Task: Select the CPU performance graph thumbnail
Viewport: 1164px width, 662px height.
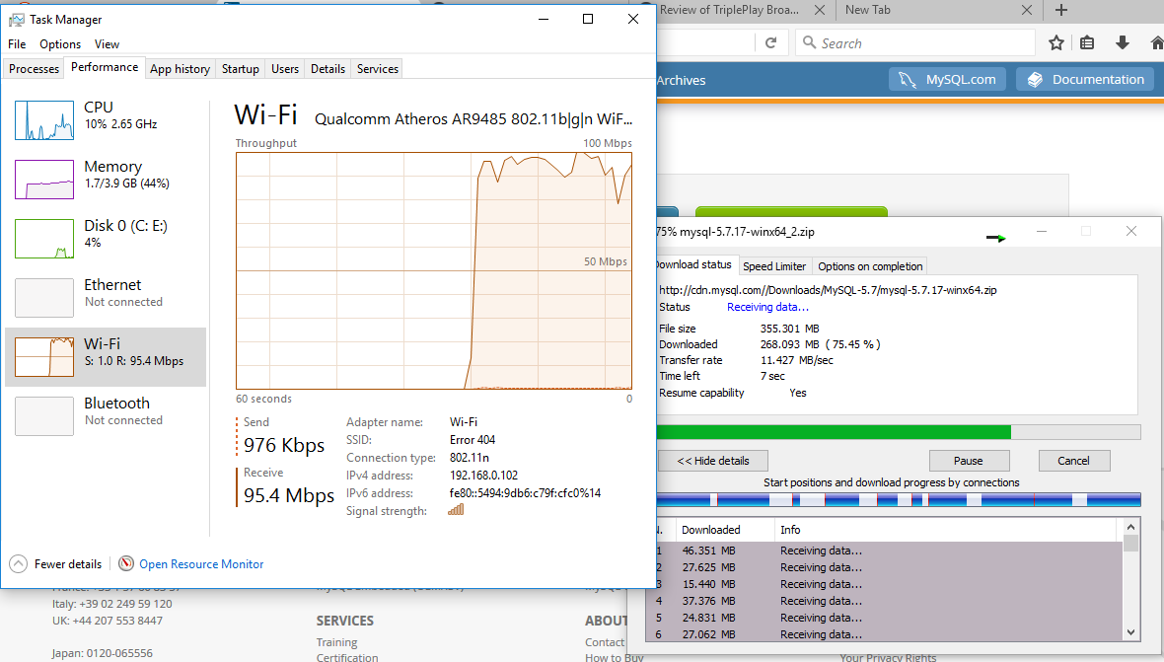Action: tap(44, 119)
